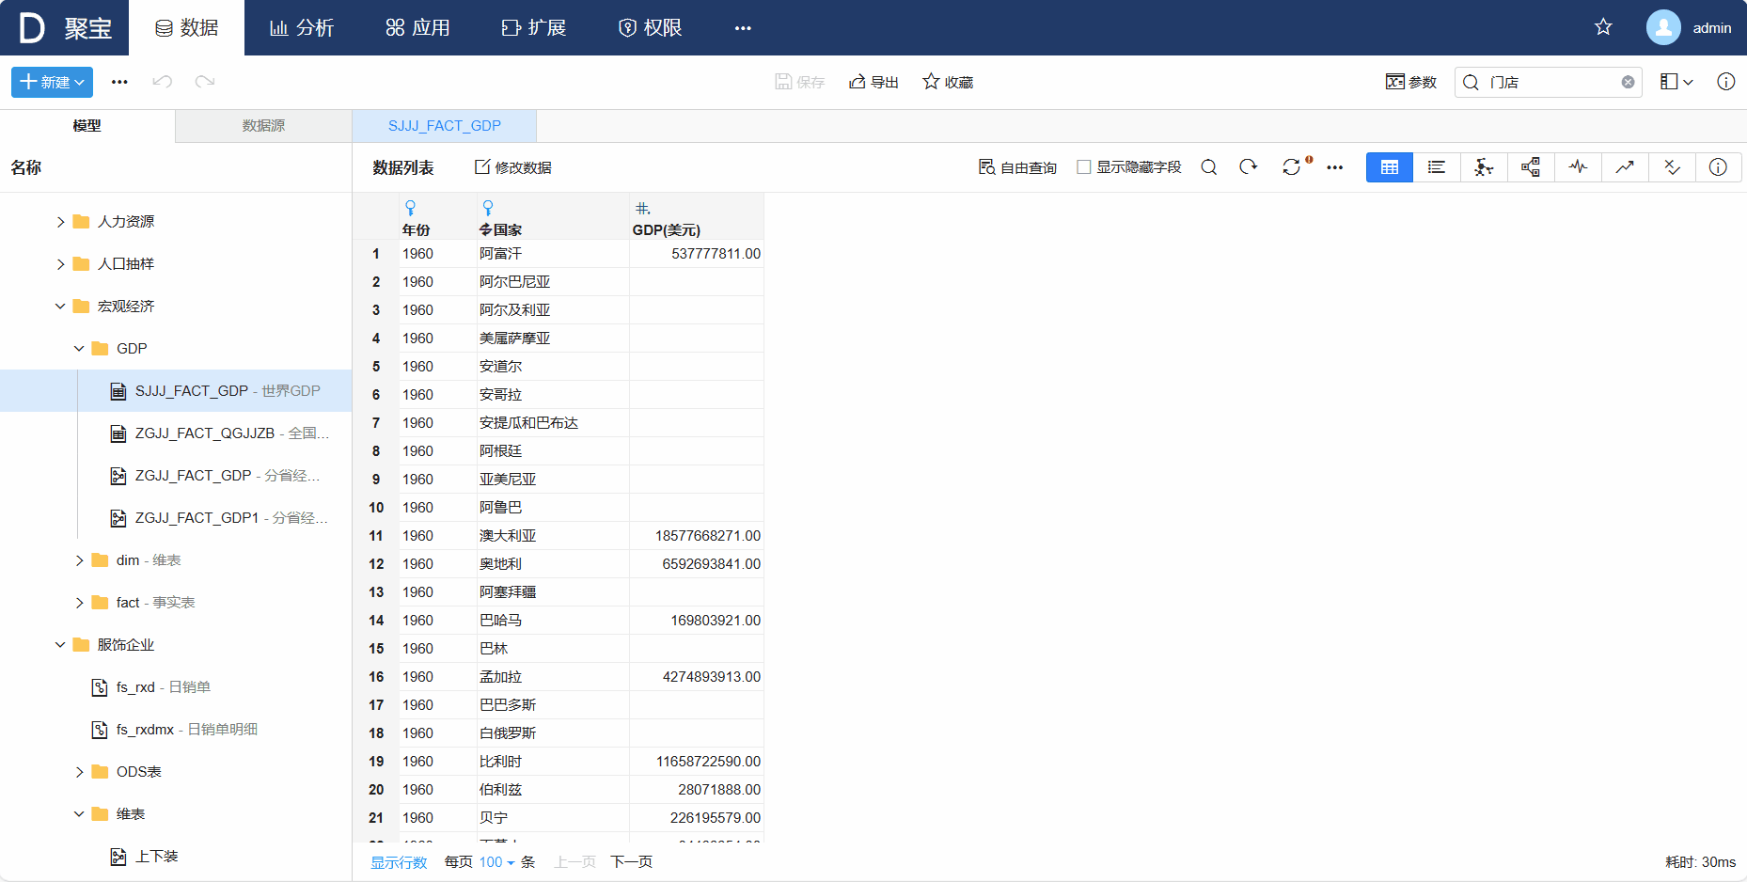Collapse the 服饰企业 folder
The width and height of the screenshot is (1747, 882).
[60, 645]
